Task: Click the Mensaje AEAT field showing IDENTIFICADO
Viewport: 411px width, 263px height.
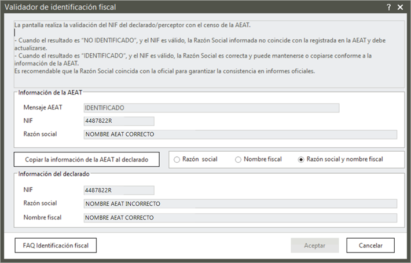Action: [x=211, y=108]
